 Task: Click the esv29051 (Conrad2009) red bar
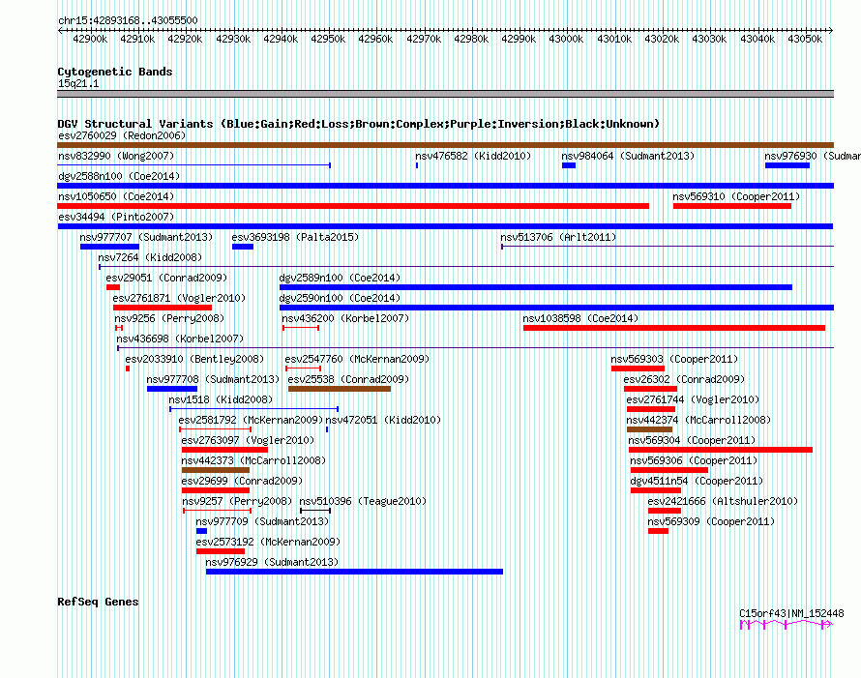(113, 287)
